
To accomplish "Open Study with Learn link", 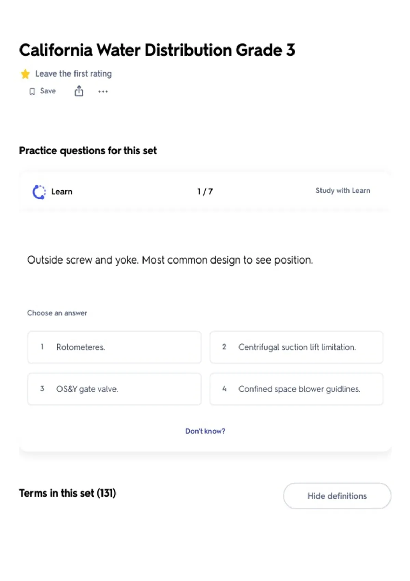I will [343, 191].
